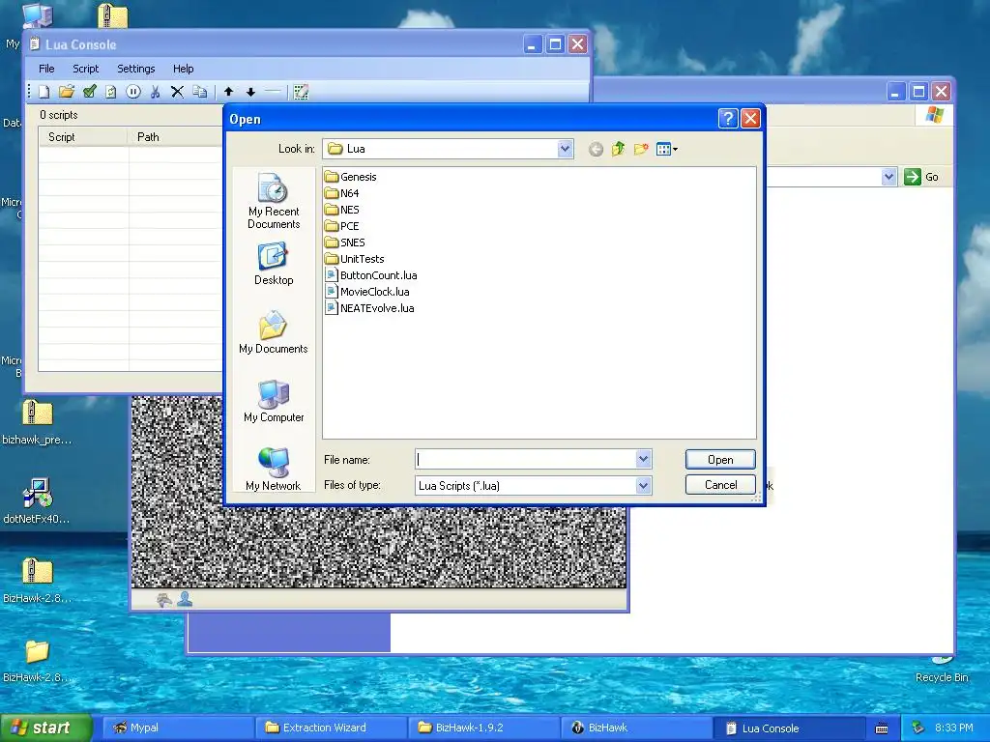Click the Open Script folder icon in Lua Console toolbar
Screen dimensions: 990x742
(67, 92)
